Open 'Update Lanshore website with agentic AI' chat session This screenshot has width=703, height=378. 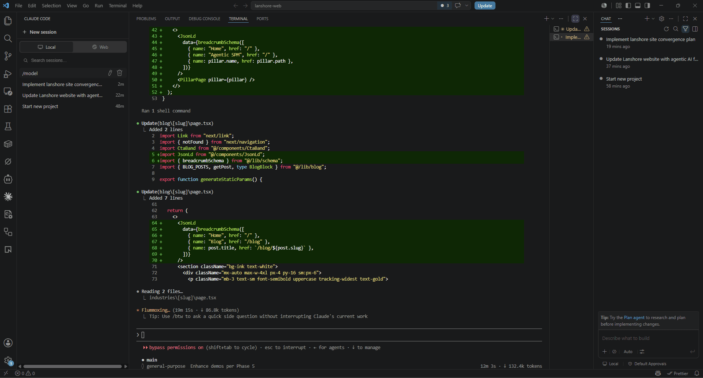[648, 62]
